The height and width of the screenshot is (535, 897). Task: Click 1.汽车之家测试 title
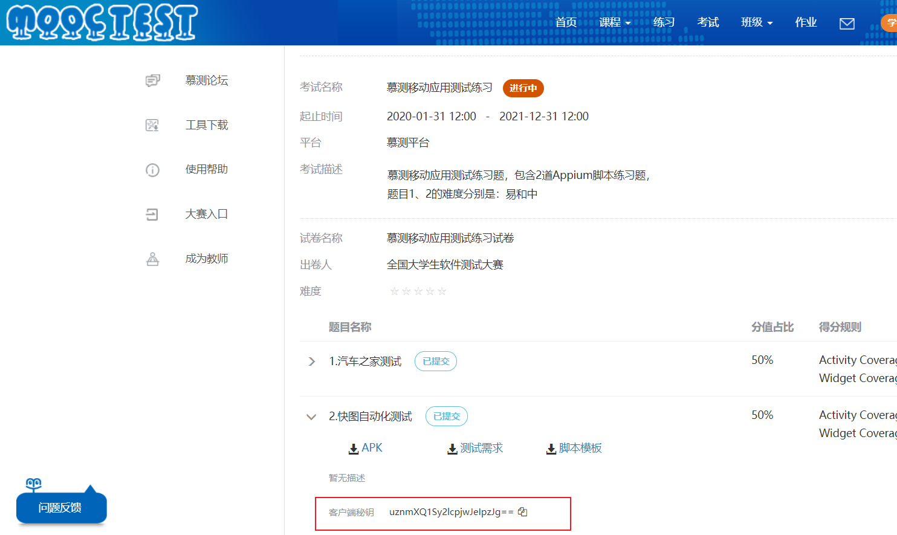365,362
